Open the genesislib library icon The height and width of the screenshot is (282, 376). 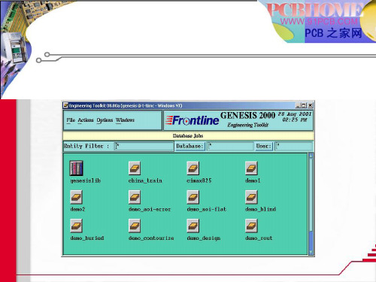tap(76, 168)
